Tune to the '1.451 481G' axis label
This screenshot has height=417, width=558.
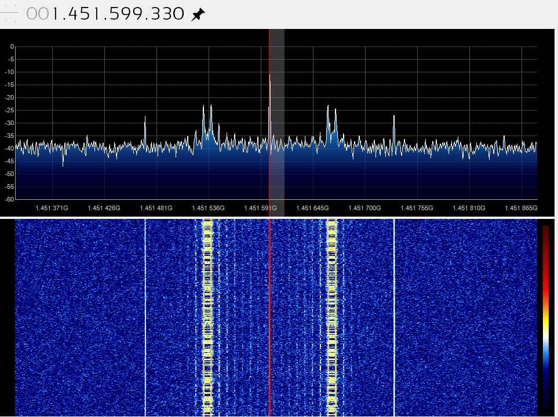click(x=156, y=208)
